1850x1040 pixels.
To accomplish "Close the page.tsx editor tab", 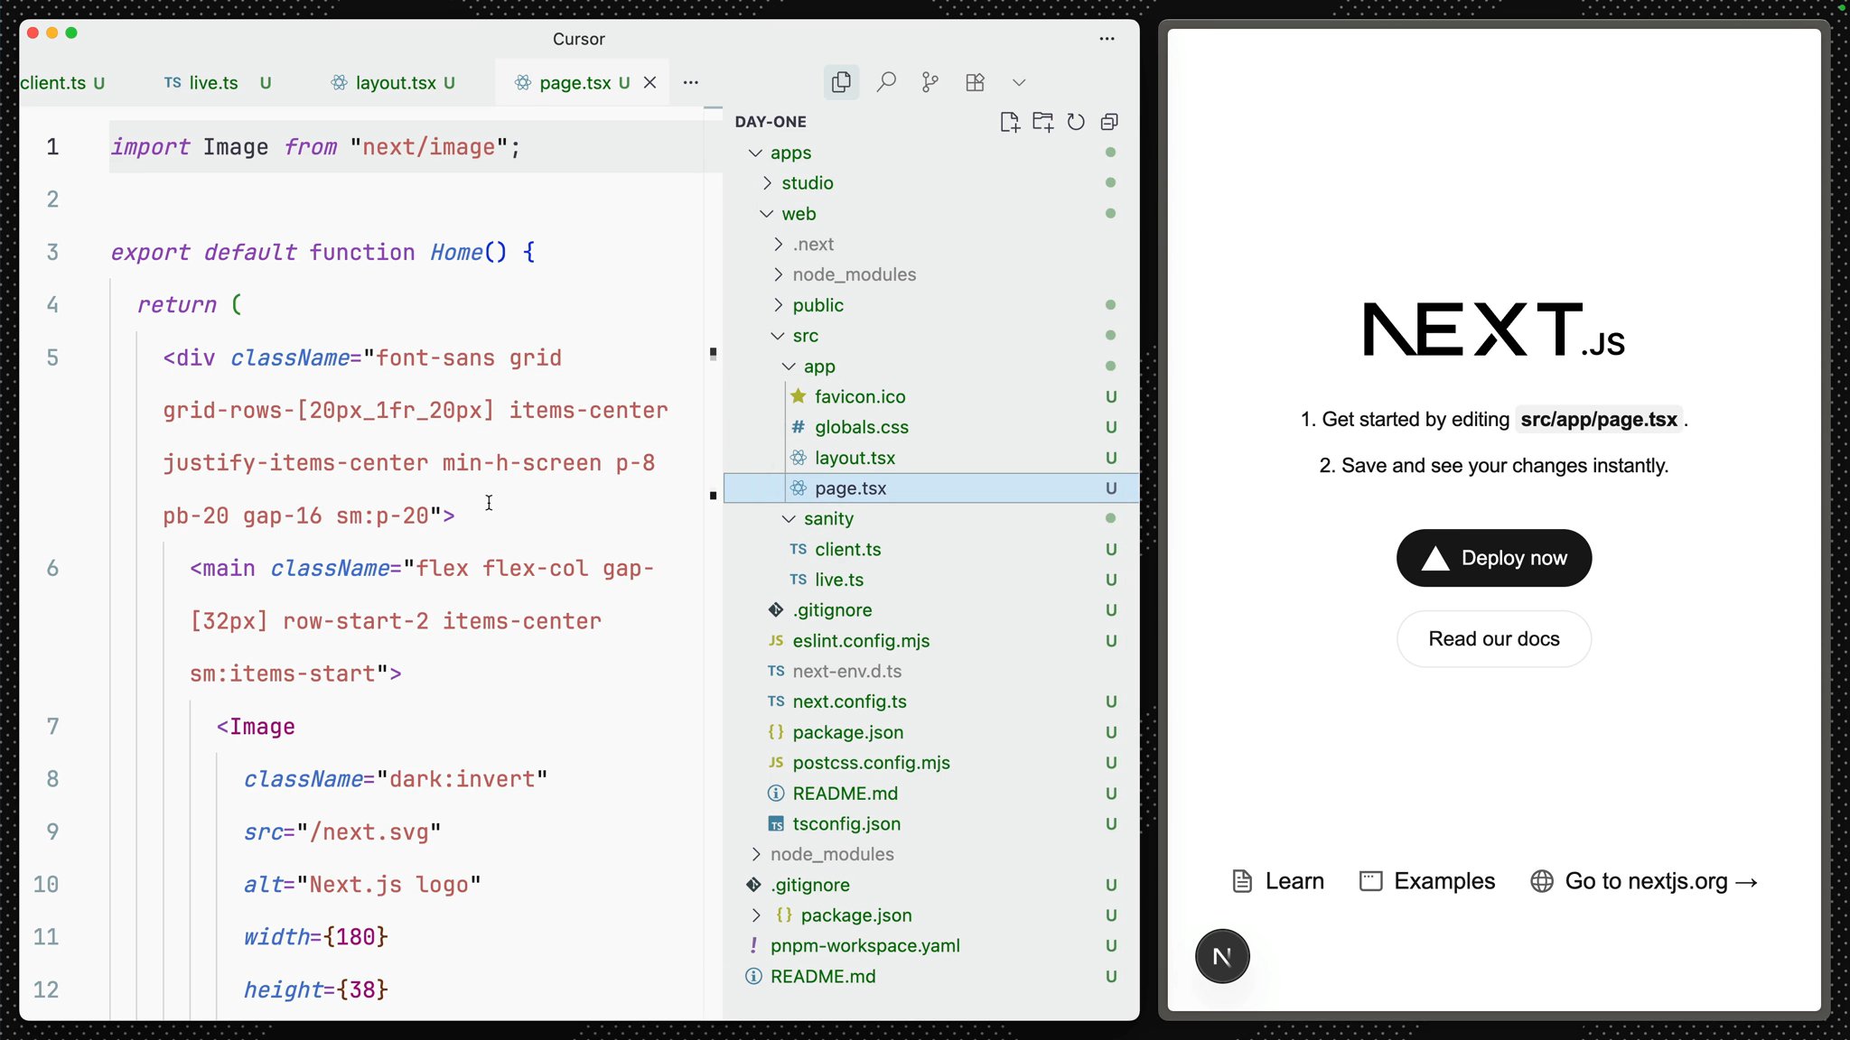I will (x=649, y=82).
